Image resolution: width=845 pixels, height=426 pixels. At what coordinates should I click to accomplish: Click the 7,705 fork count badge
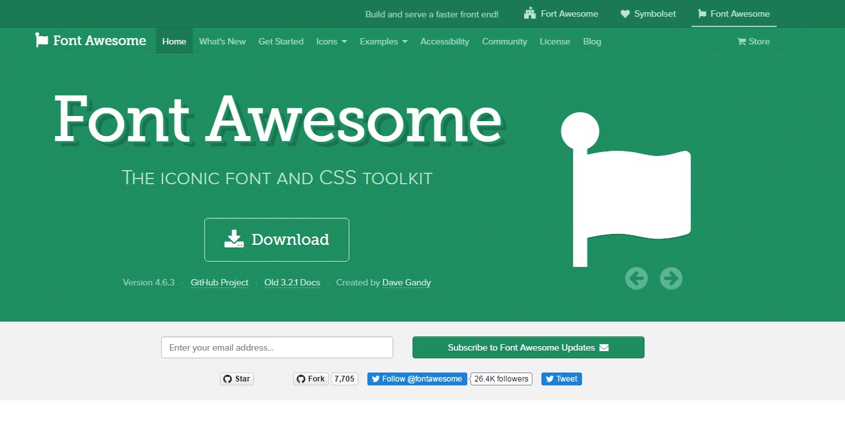[x=345, y=379]
